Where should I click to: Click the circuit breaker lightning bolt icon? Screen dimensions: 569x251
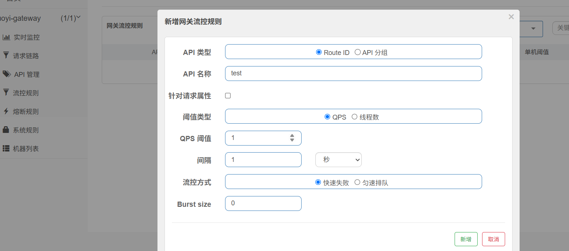click(6, 111)
